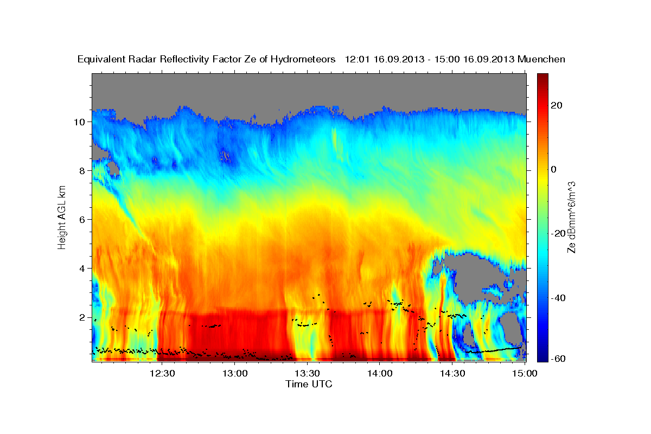Click the colorbar value -40
This screenshot has width=651, height=434.
pyautogui.click(x=558, y=298)
